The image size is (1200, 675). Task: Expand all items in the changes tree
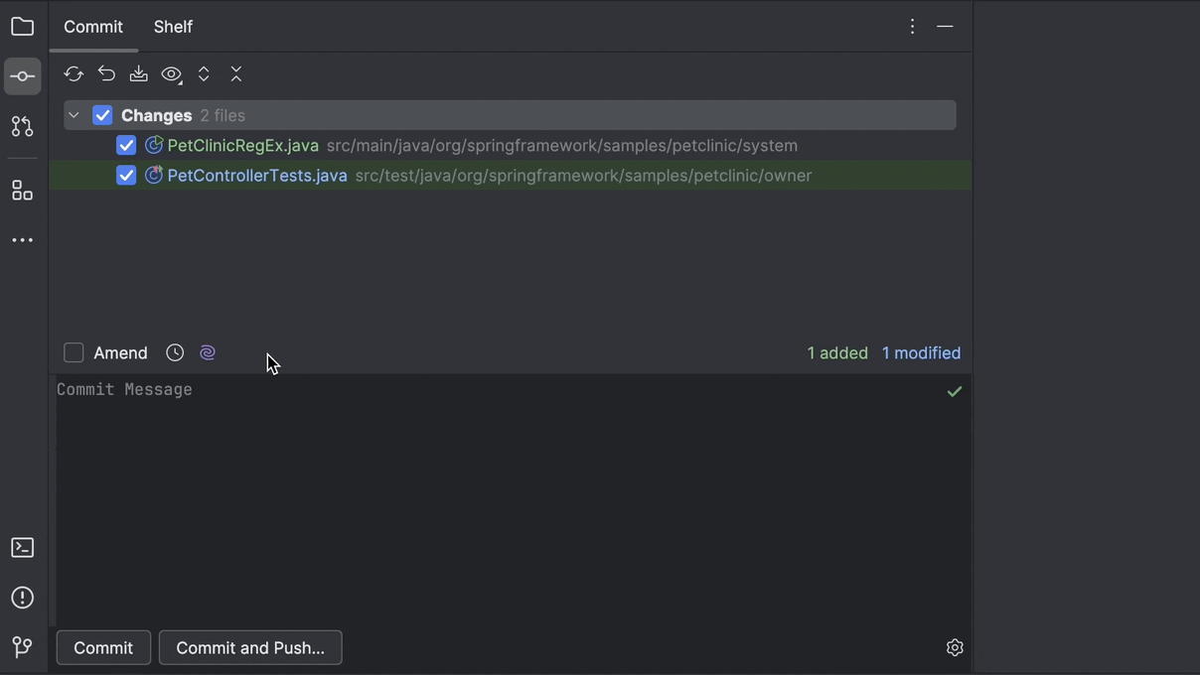point(204,73)
